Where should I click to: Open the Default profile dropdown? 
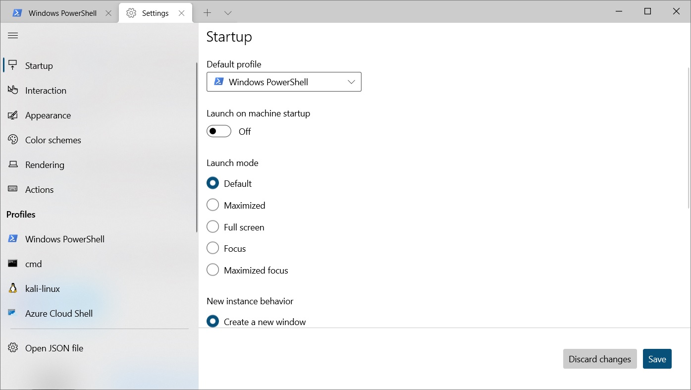284,82
